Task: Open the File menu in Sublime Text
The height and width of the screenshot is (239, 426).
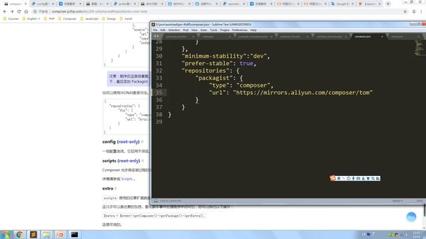Action: pyautogui.click(x=155, y=30)
